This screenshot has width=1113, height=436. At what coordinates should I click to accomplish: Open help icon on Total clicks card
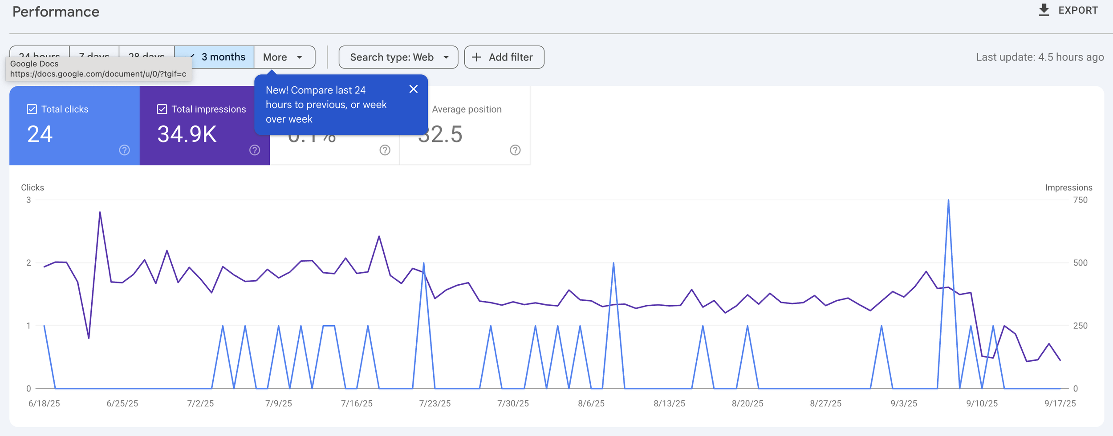124,150
